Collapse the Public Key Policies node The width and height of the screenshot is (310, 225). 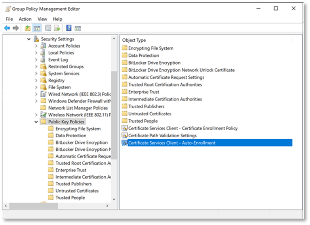tap(36, 122)
